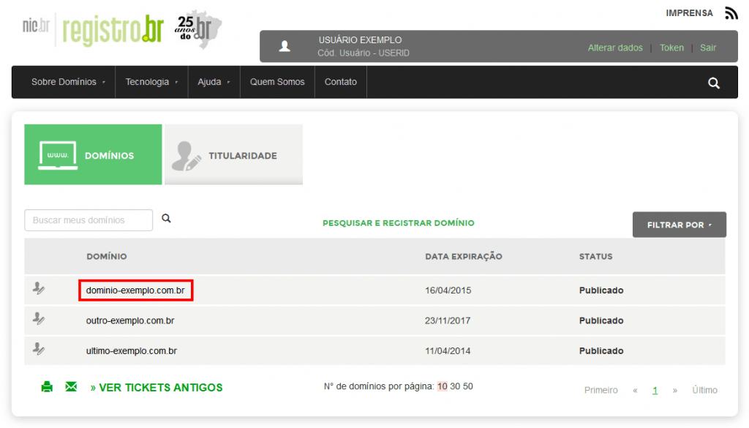Click the previous page « arrow

coord(636,390)
